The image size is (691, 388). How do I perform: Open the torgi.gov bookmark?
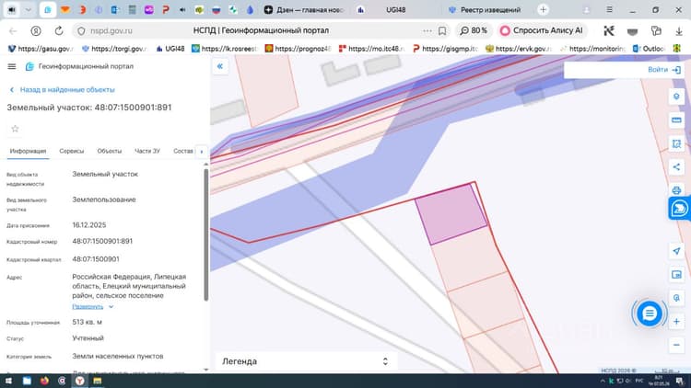pos(114,49)
